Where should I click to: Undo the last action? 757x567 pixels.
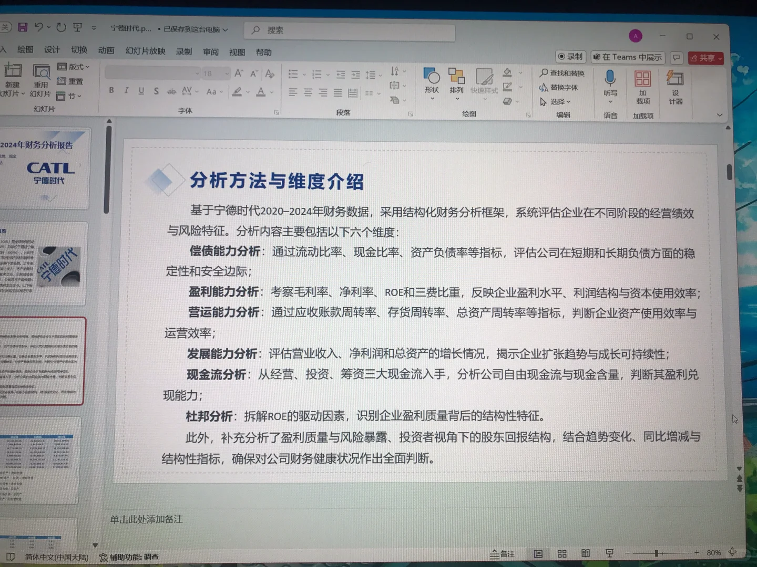click(39, 27)
